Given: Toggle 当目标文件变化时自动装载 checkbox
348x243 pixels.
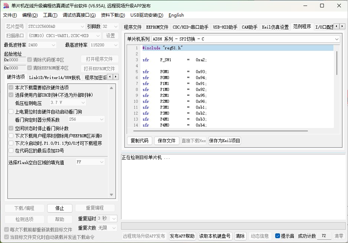Looking at the screenshot, I should (6, 237).
